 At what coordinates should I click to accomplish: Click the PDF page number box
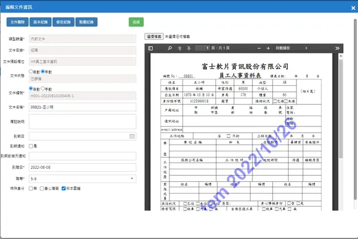click(x=202, y=48)
